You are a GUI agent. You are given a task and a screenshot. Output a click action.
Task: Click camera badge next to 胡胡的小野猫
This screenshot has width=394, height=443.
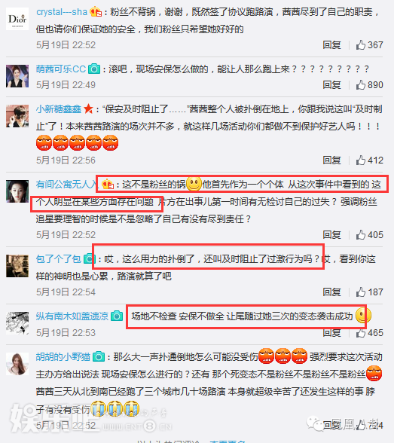[x=99, y=357]
